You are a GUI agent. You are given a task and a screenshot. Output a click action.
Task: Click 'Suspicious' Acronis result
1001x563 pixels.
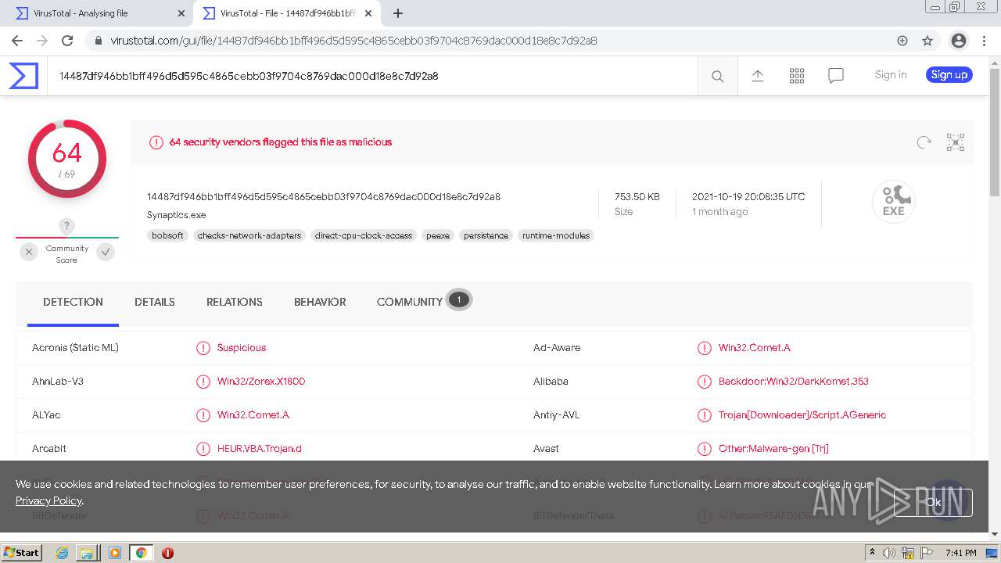pos(242,348)
